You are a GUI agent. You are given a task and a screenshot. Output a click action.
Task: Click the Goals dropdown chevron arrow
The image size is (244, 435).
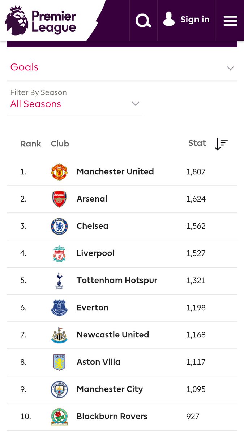[230, 68]
